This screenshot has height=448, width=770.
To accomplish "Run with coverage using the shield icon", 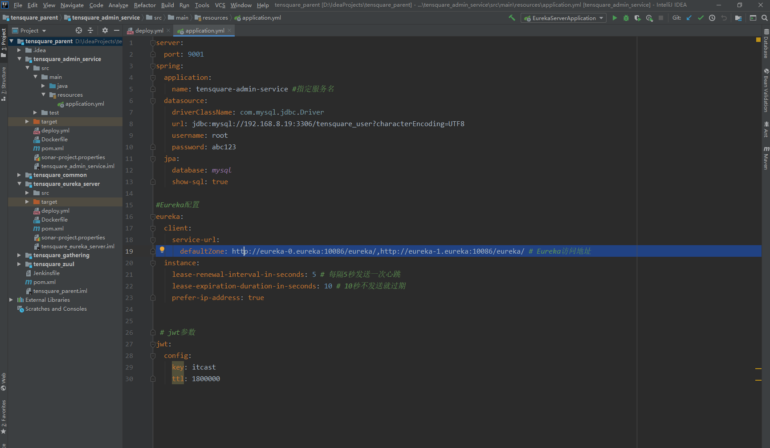I will point(638,18).
